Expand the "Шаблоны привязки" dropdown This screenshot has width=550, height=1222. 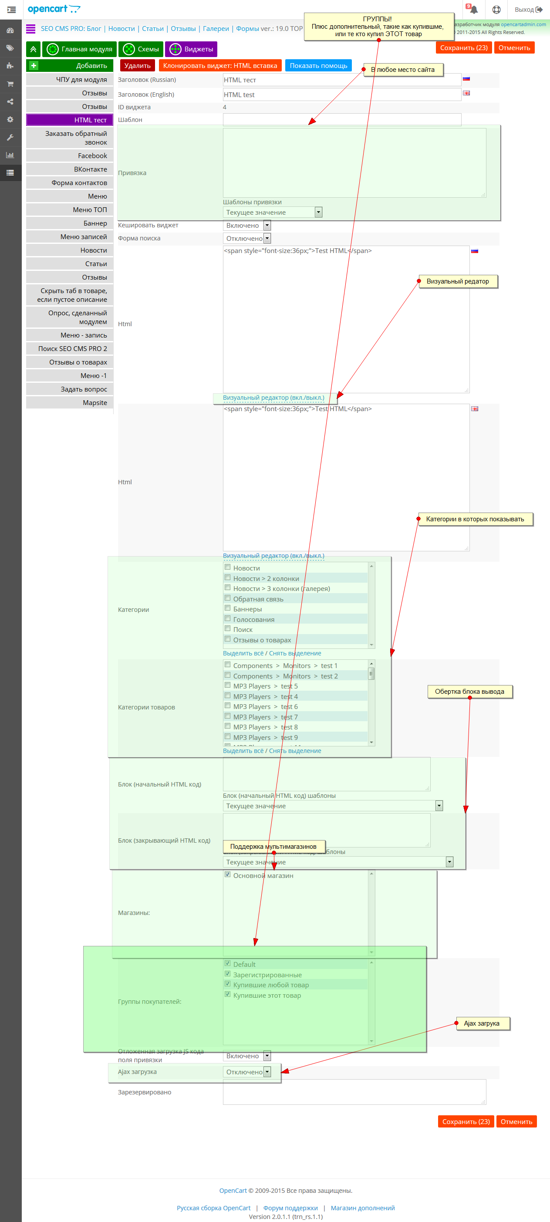coord(273,212)
